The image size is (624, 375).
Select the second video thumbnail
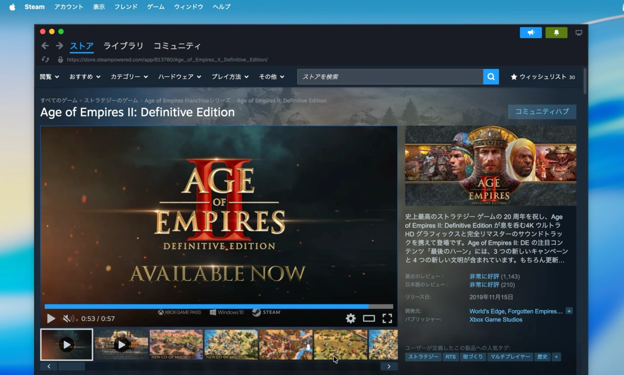[x=121, y=344]
